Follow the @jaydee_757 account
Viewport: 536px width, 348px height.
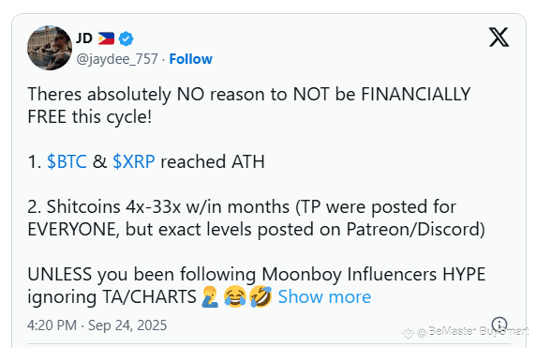click(191, 59)
